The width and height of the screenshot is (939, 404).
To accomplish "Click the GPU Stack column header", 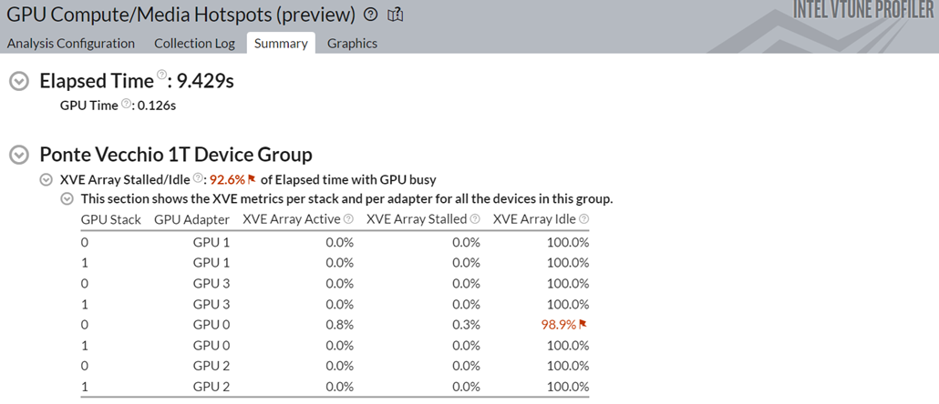I will click(x=111, y=219).
